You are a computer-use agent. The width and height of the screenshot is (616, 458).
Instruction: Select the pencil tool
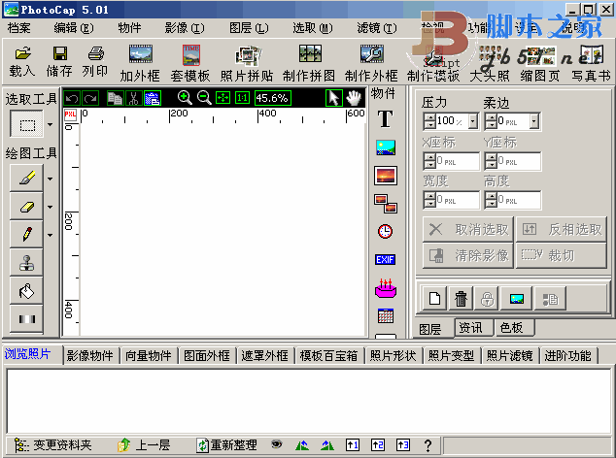click(x=26, y=235)
